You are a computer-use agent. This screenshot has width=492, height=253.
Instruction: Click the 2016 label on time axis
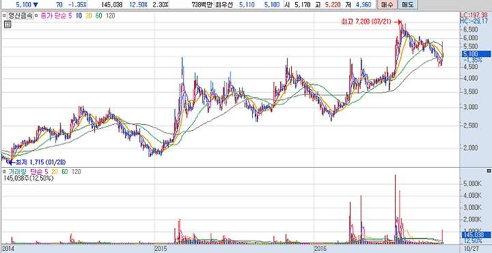(x=320, y=248)
